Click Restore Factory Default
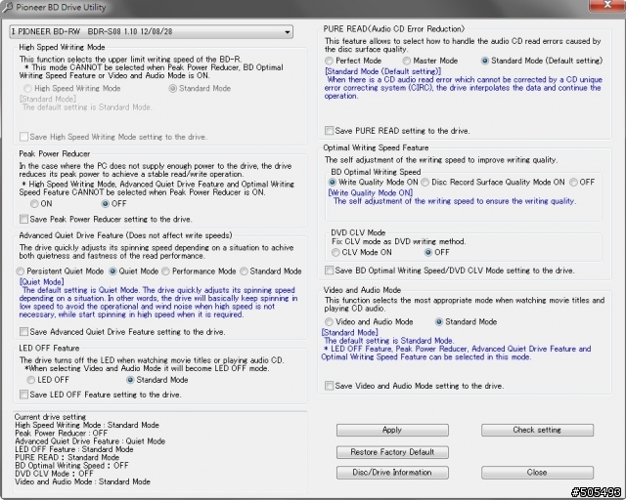 pyautogui.click(x=392, y=452)
